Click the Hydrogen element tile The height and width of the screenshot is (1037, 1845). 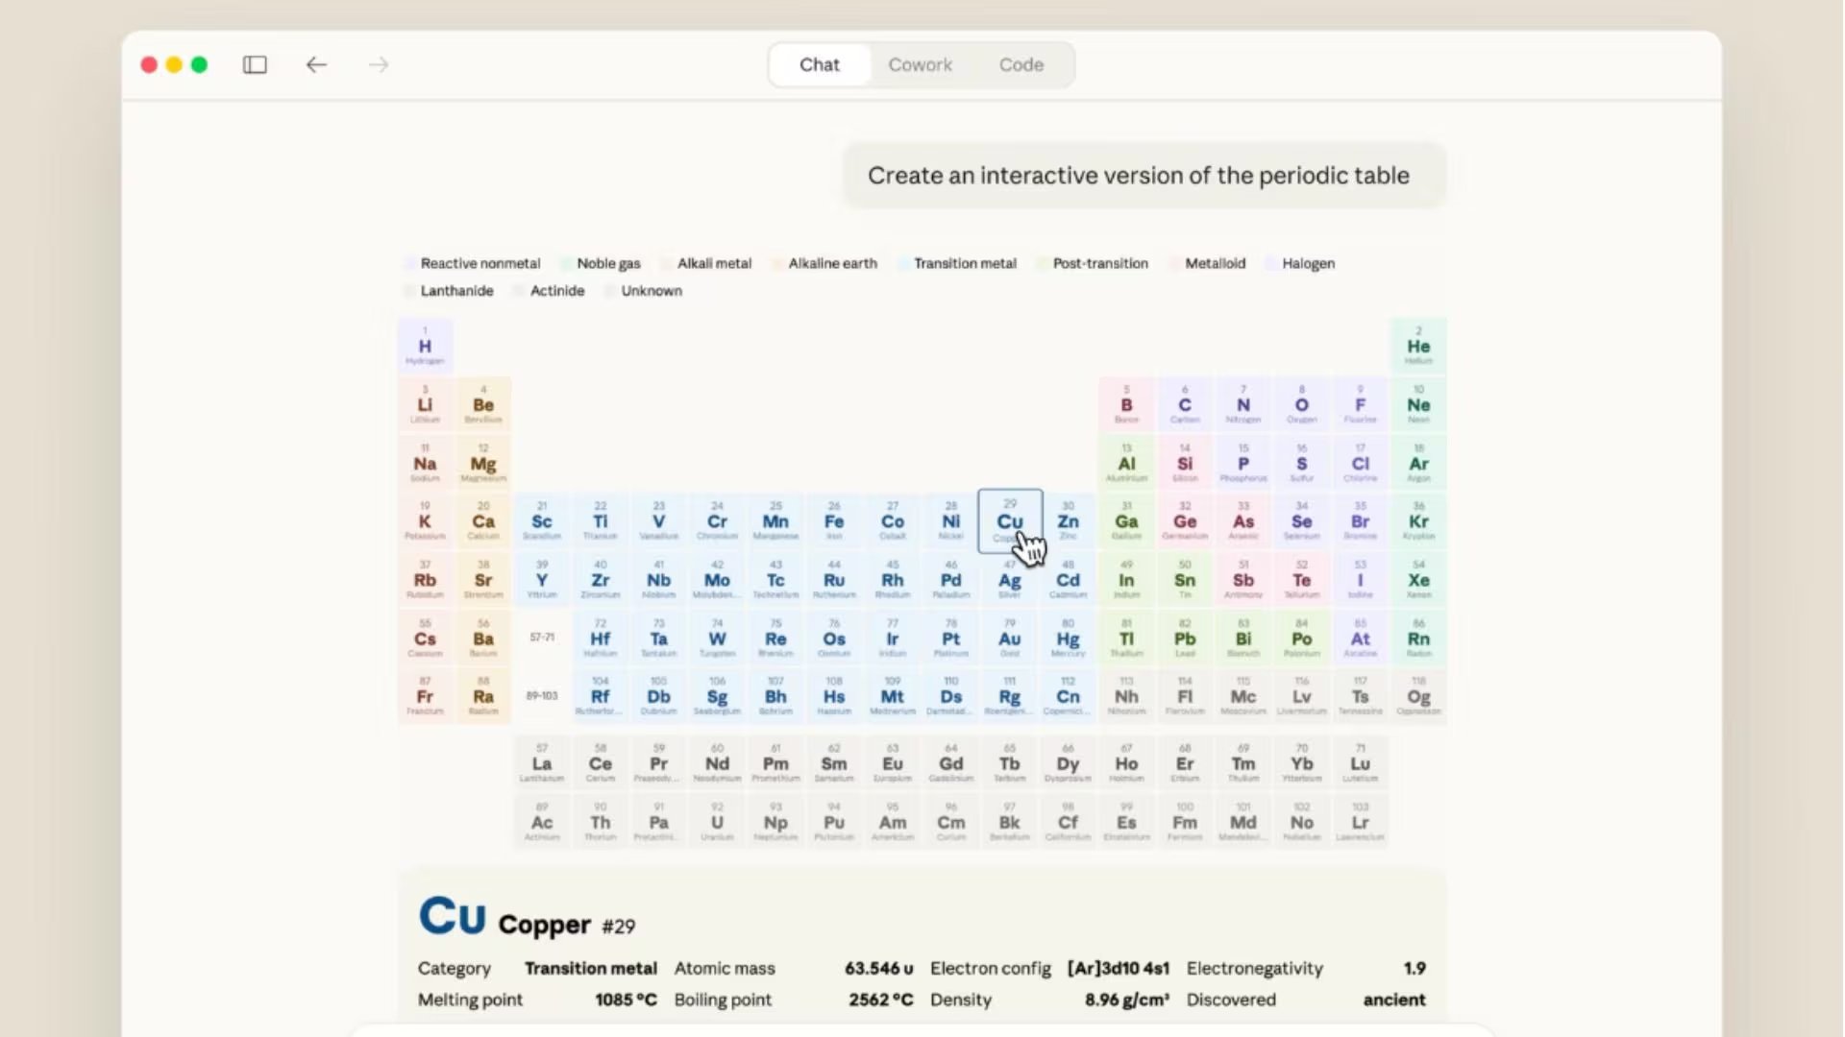tap(425, 346)
